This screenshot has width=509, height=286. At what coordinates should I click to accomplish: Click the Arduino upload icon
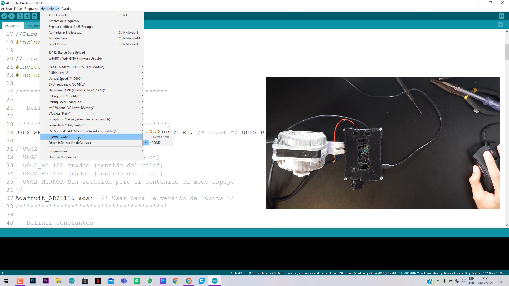click(12, 16)
